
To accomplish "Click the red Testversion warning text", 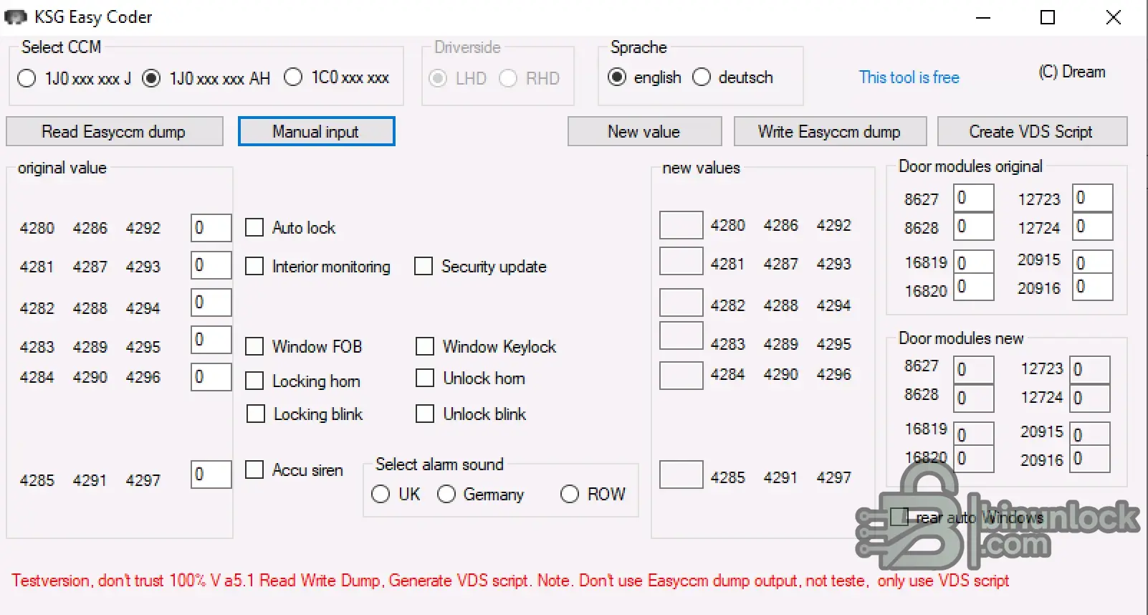I will click(x=510, y=581).
